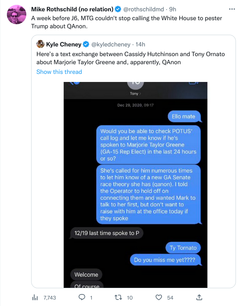Click the Mike Rothschild (no relation) name
The image size is (242, 306).
pos(72,9)
